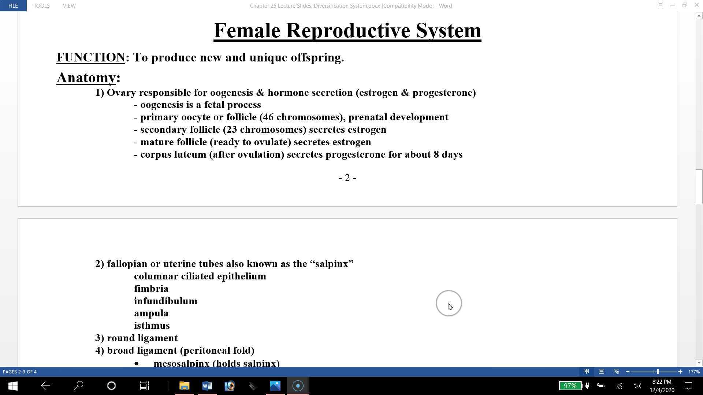Viewport: 703px width, 395px height.
Task: Open Task View
Action: [x=144, y=385]
